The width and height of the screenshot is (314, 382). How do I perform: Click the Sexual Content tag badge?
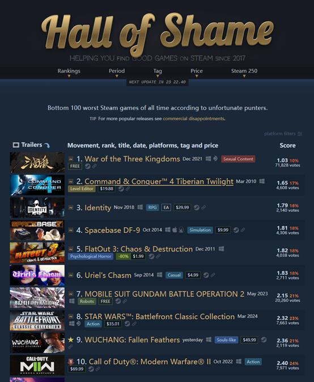pyautogui.click(x=238, y=159)
